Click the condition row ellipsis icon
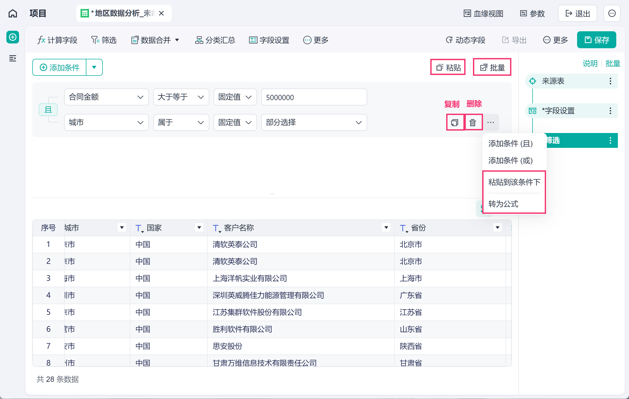Image resolution: width=629 pixels, height=399 pixels. point(491,122)
